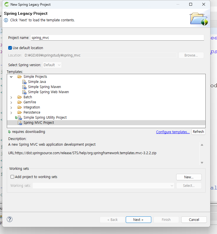
Task: Click the Select working sets button
Action: [x=189, y=186]
